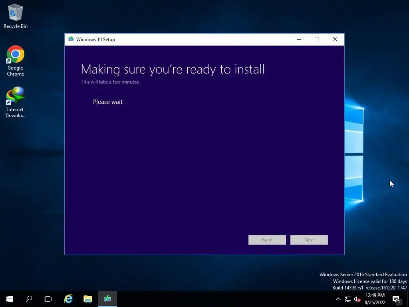Screen dimensions: 409x307
Task: Open taskbar search magnifier
Action: coord(29,299)
